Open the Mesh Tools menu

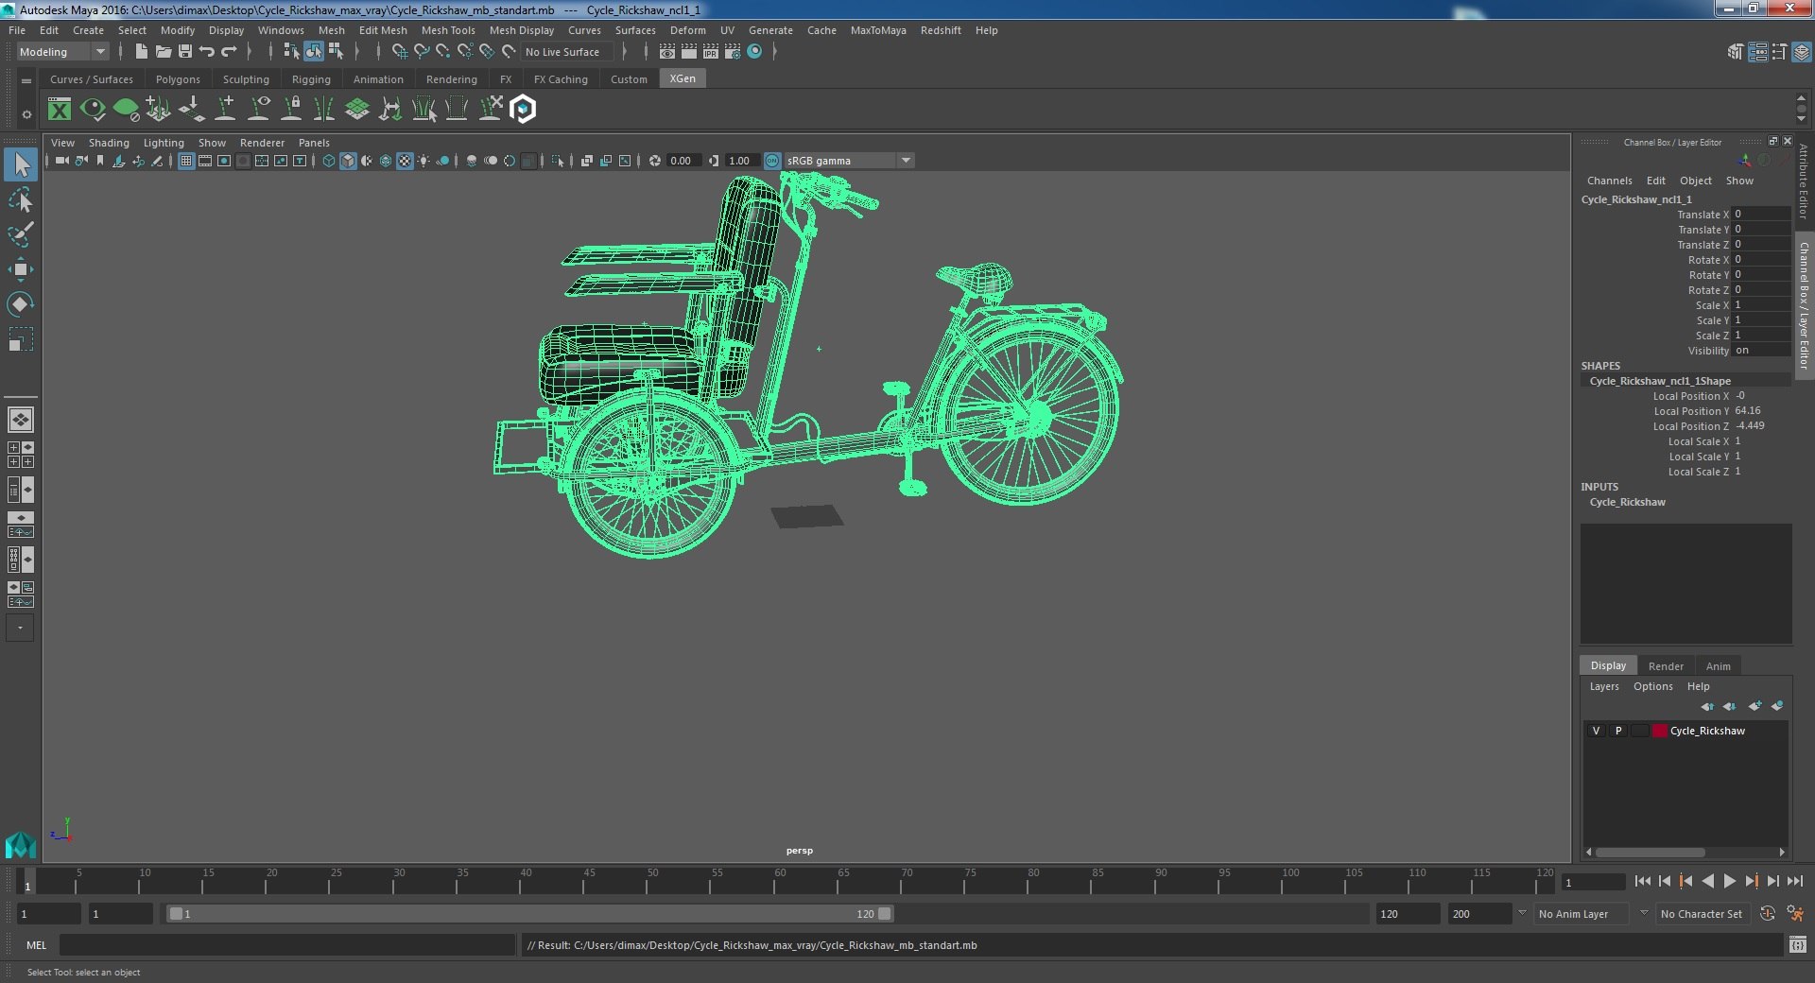(448, 30)
